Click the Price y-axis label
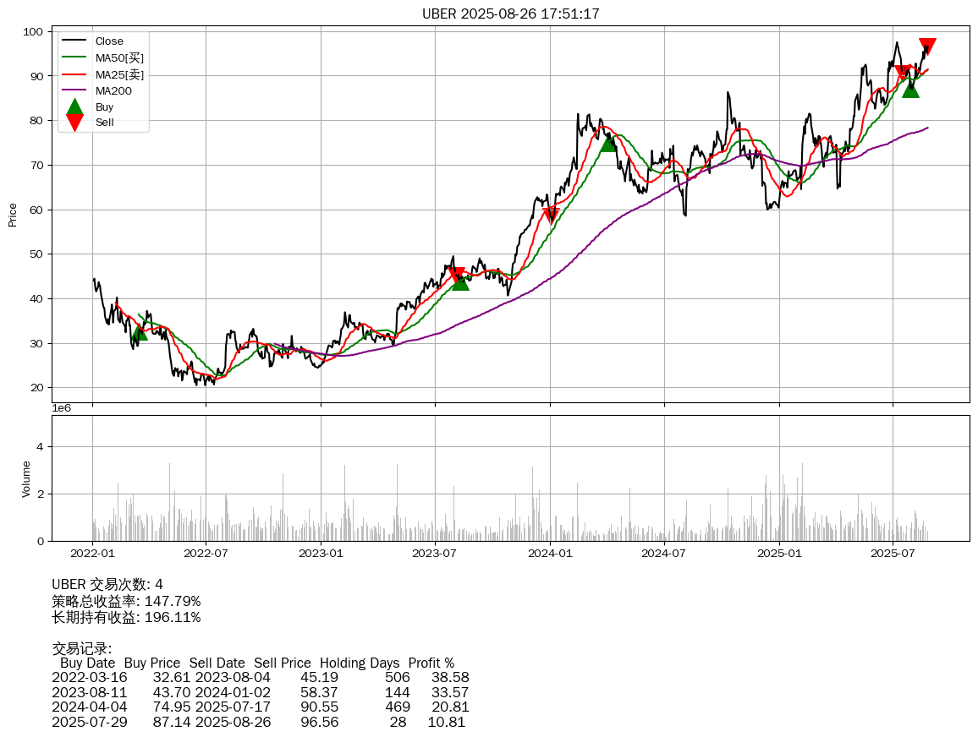The width and height of the screenshot is (978, 737). [13, 215]
